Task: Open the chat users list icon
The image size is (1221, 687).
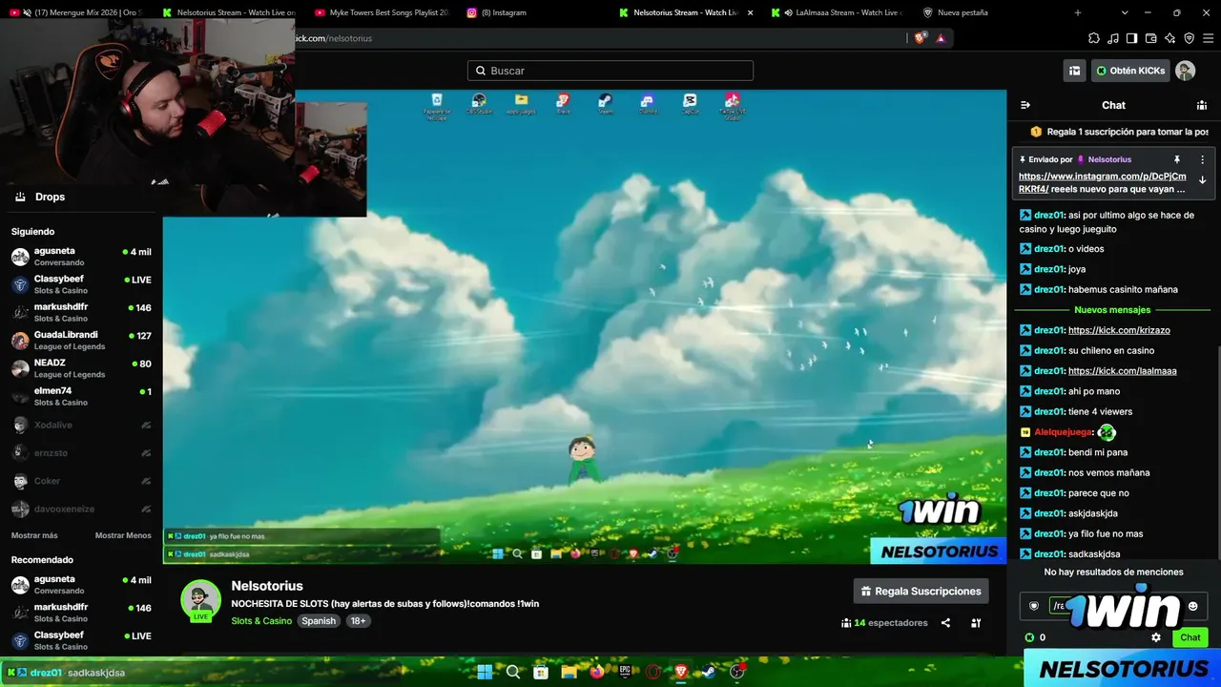Action: pos(1202,105)
